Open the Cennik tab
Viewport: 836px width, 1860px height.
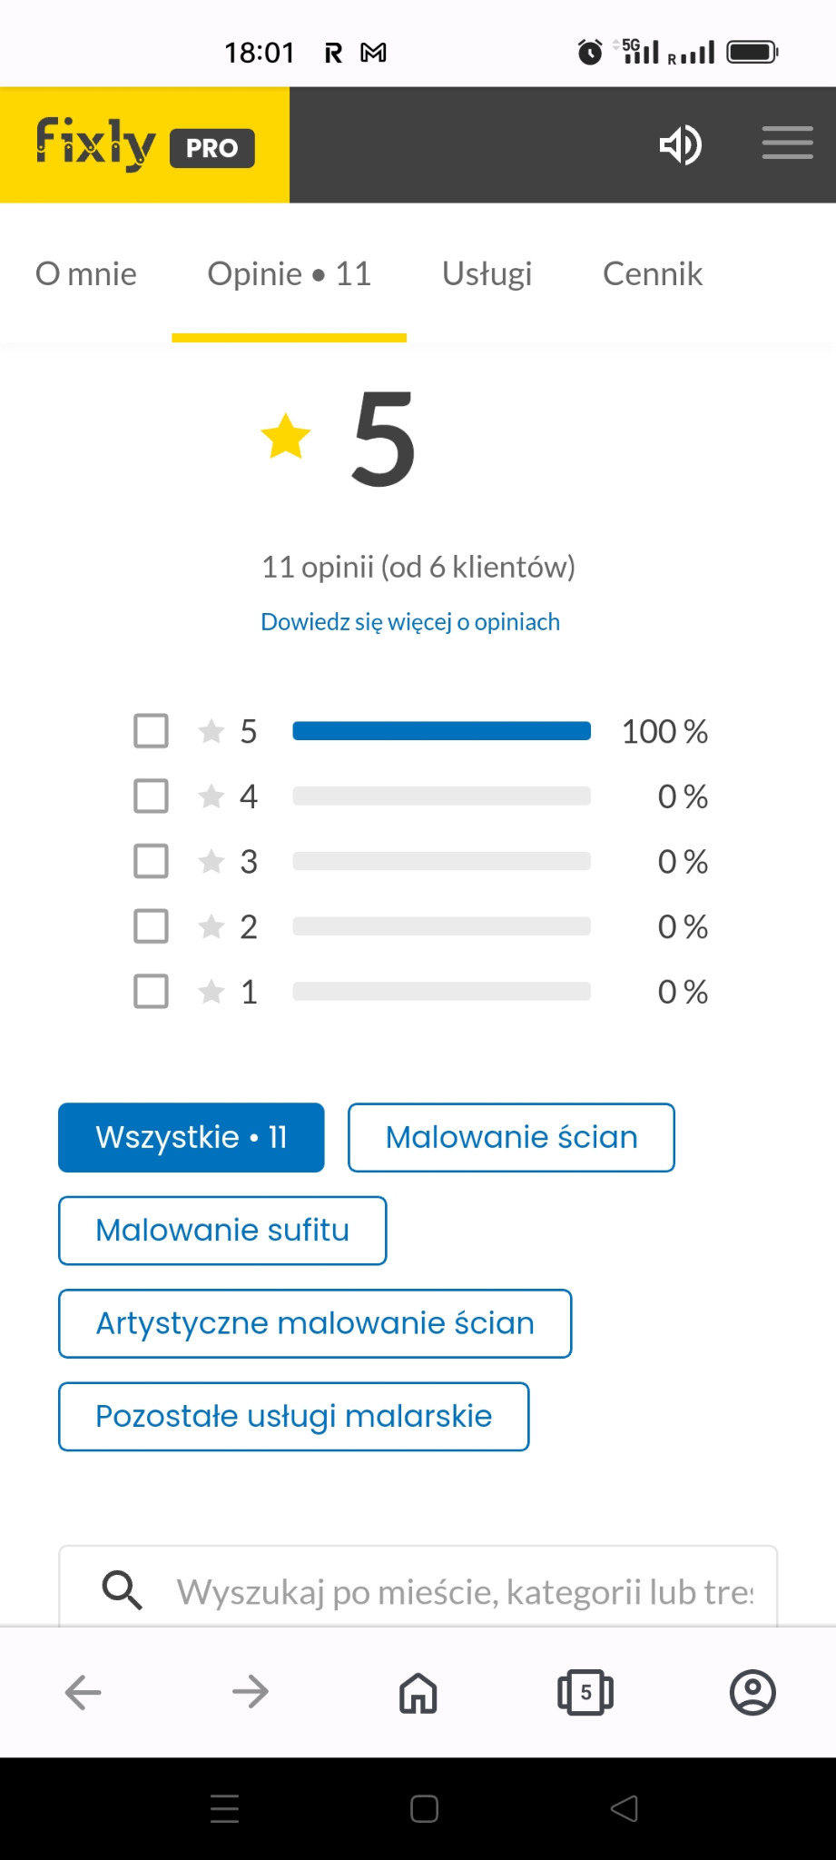click(x=652, y=273)
